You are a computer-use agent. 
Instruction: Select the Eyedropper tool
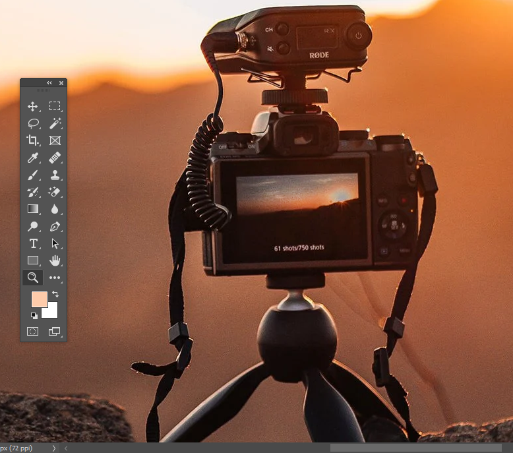click(x=32, y=158)
